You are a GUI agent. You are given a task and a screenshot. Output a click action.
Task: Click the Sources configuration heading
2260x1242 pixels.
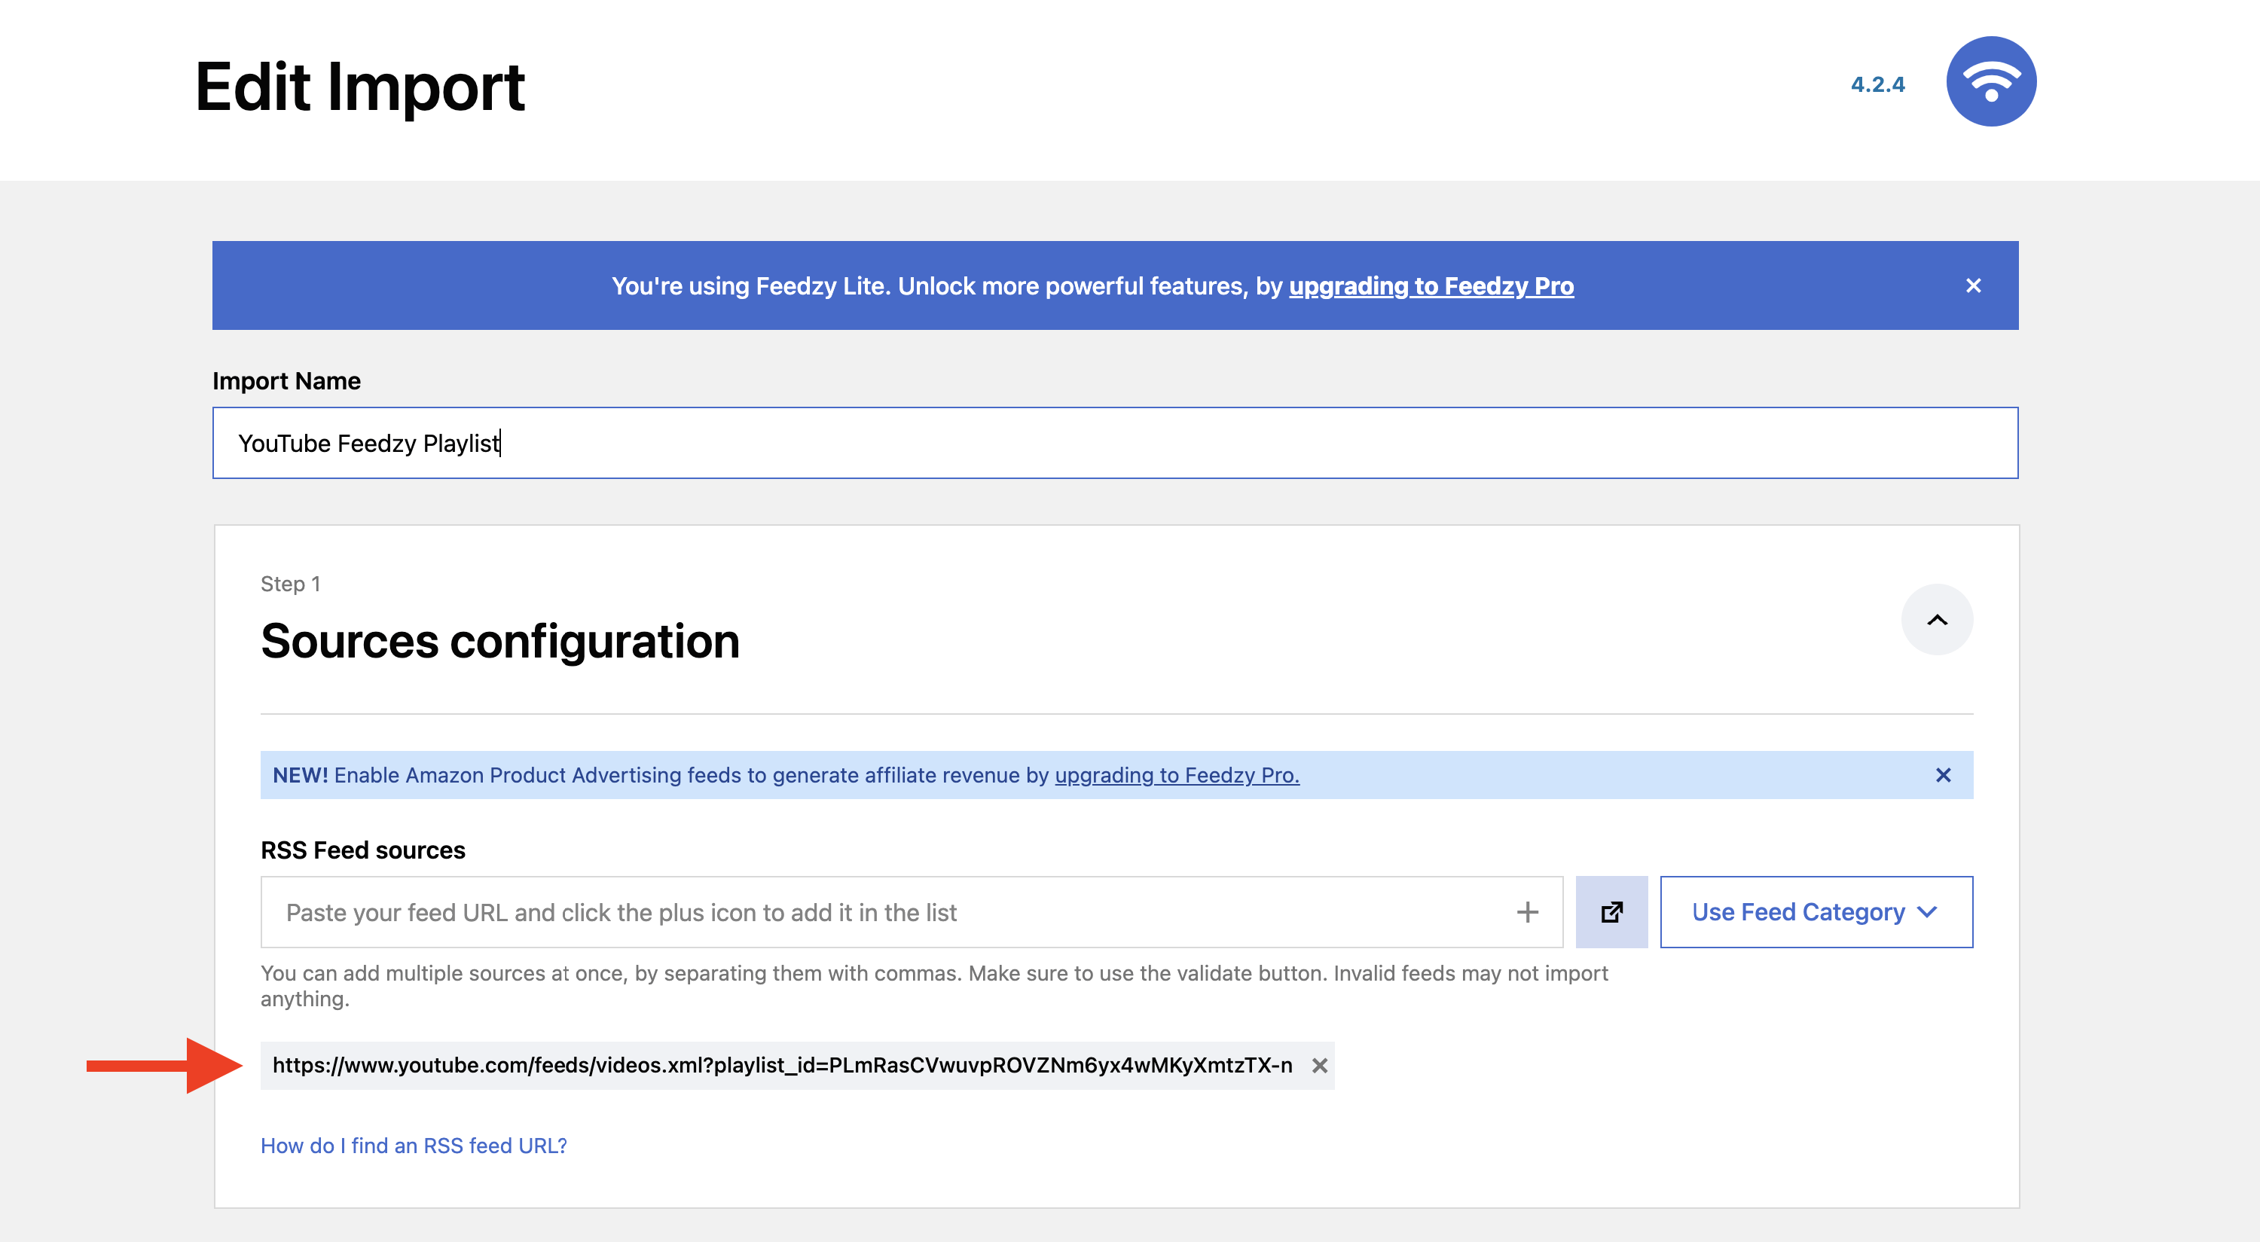[500, 641]
